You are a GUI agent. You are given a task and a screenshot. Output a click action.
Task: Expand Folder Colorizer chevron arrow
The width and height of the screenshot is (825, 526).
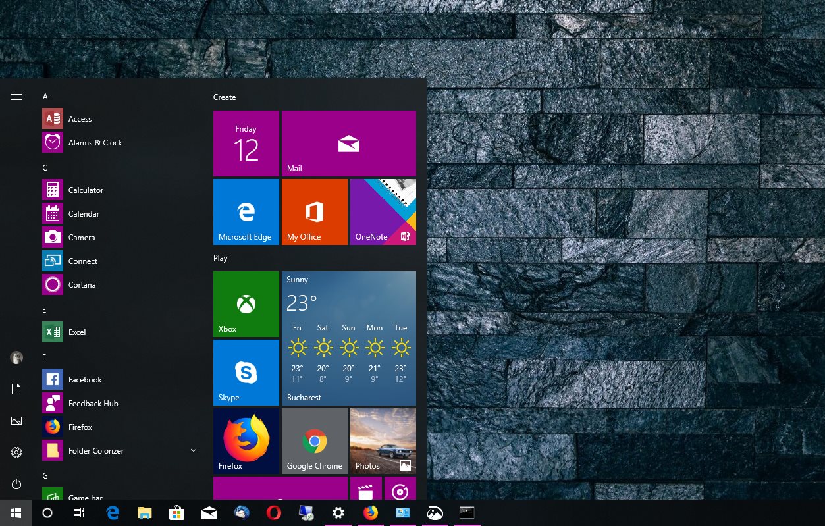(x=194, y=450)
